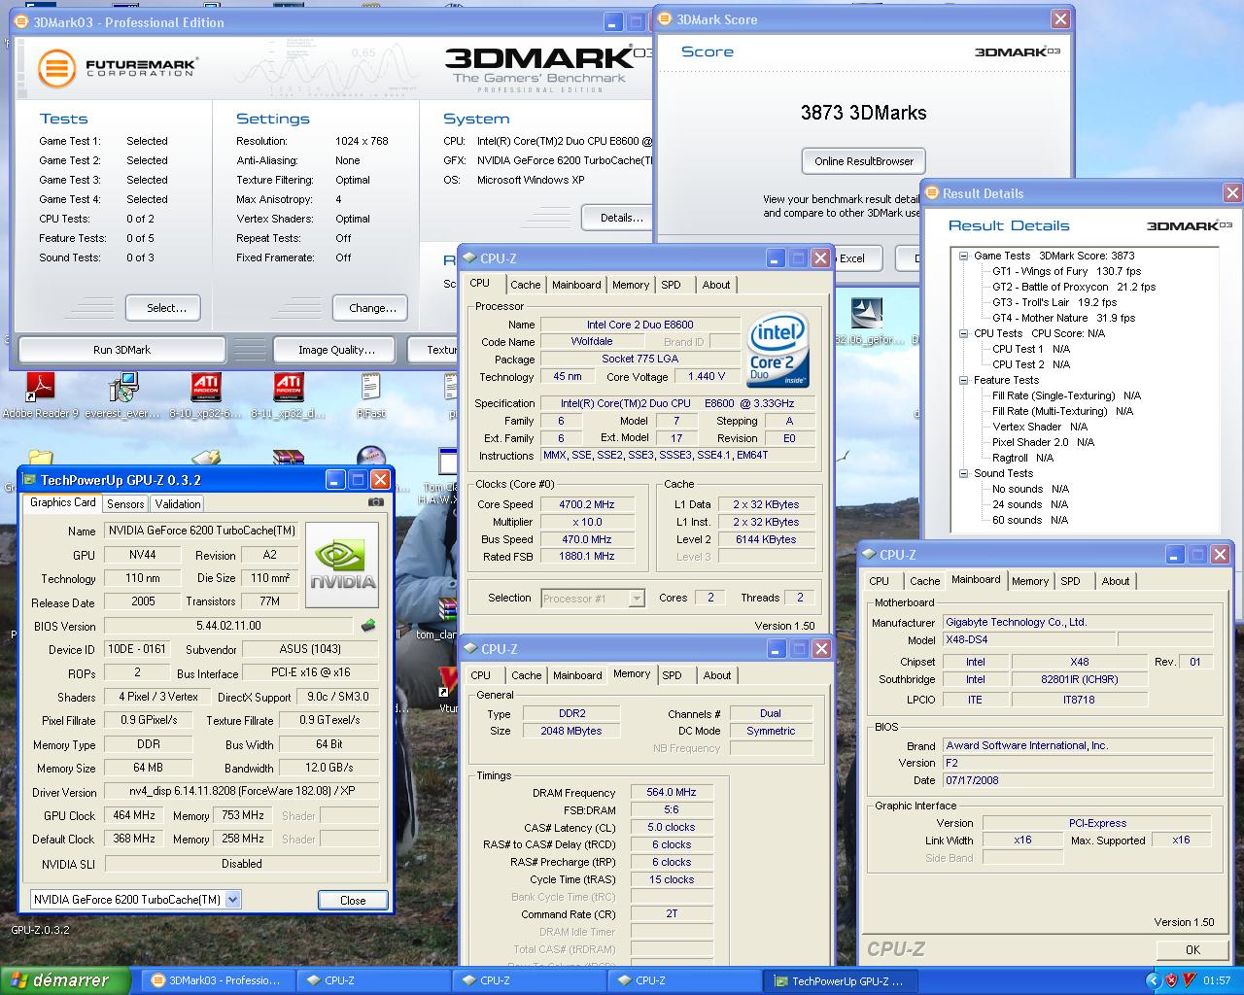1244x995 pixels.
Task: Click the CPU-Z title icon in the Memory window
Action: click(x=468, y=649)
